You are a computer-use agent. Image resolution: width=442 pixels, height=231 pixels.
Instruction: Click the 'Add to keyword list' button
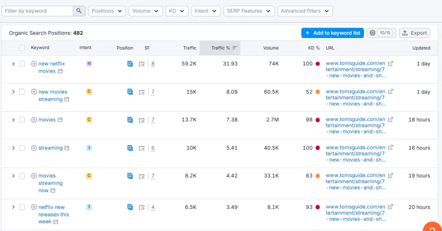click(x=332, y=33)
